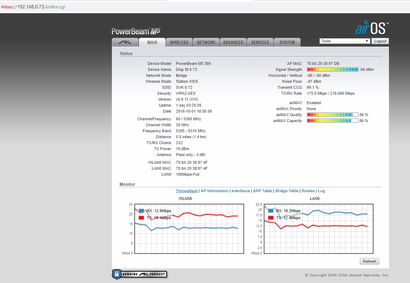Switch to the WIRELESS tab
Viewport: 410px width, 283px height.
(x=179, y=42)
